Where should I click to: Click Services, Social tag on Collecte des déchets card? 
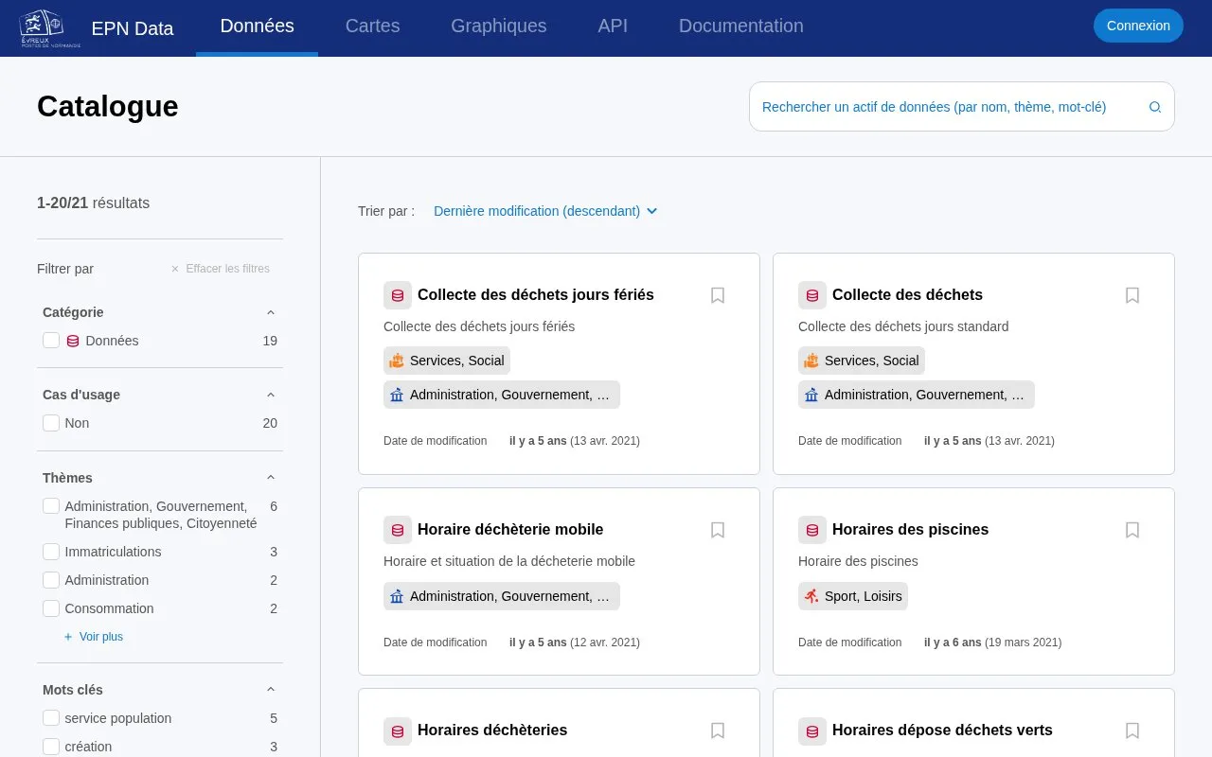coord(862,361)
